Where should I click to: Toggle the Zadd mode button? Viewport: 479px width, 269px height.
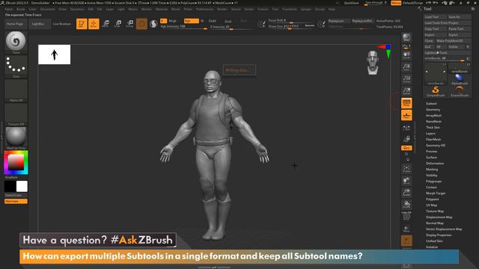coord(213,21)
